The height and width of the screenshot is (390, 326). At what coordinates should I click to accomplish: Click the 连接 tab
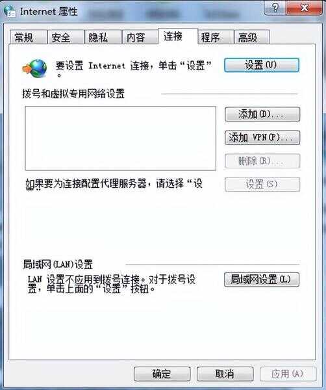(178, 36)
